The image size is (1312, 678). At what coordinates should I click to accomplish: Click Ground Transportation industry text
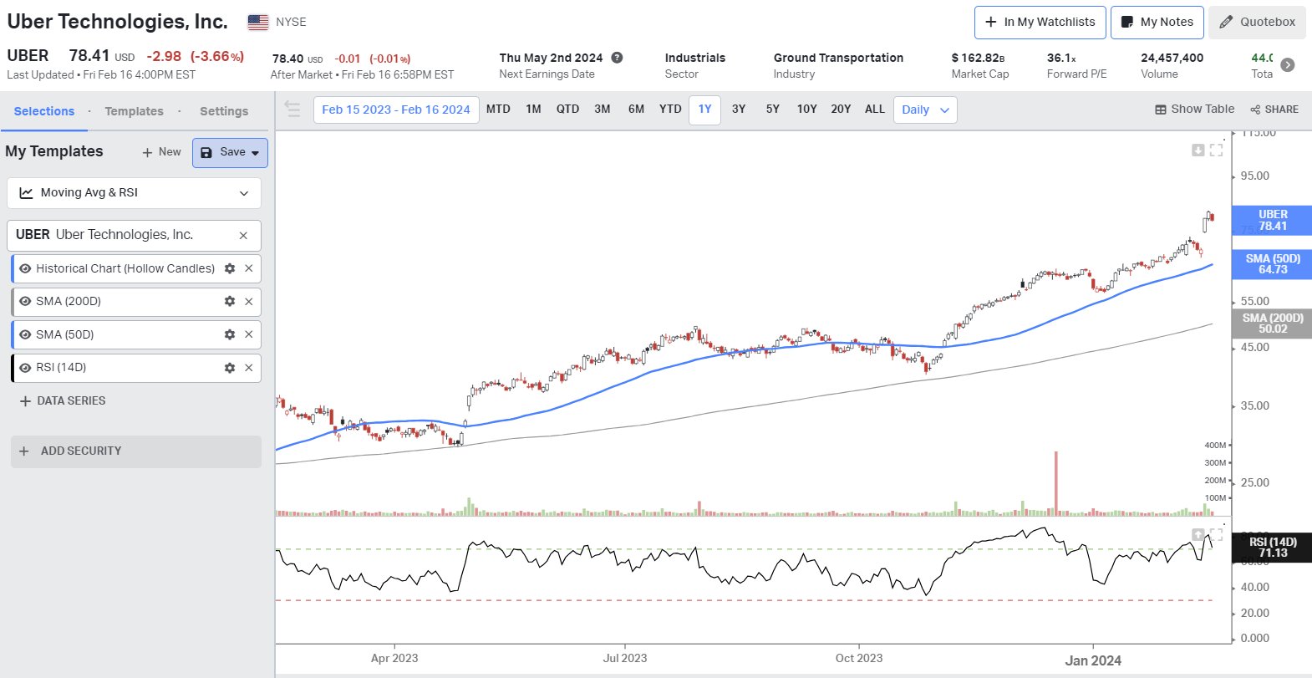(x=838, y=58)
